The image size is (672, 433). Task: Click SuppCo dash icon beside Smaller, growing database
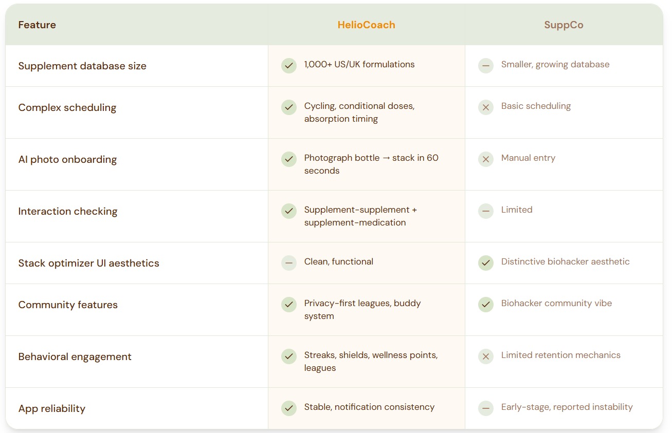coord(486,66)
